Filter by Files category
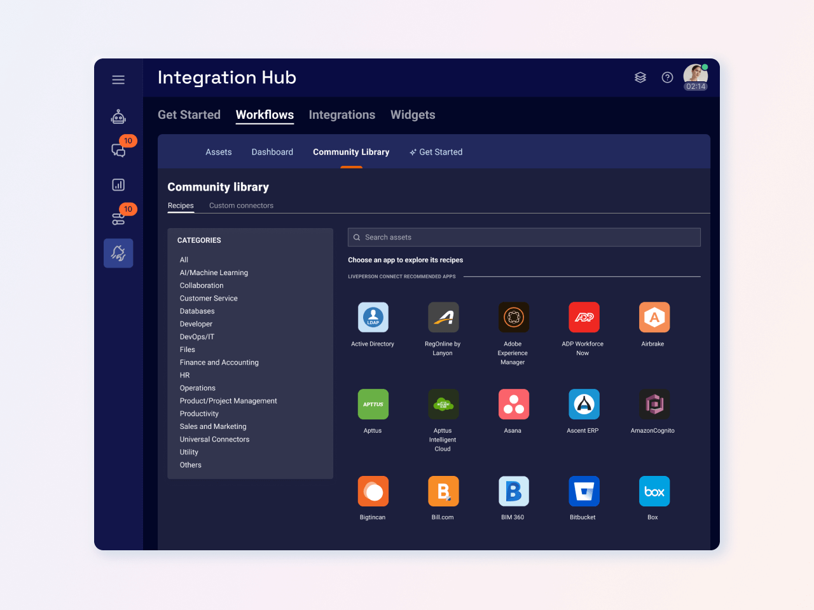The width and height of the screenshot is (814, 610). pos(188,349)
